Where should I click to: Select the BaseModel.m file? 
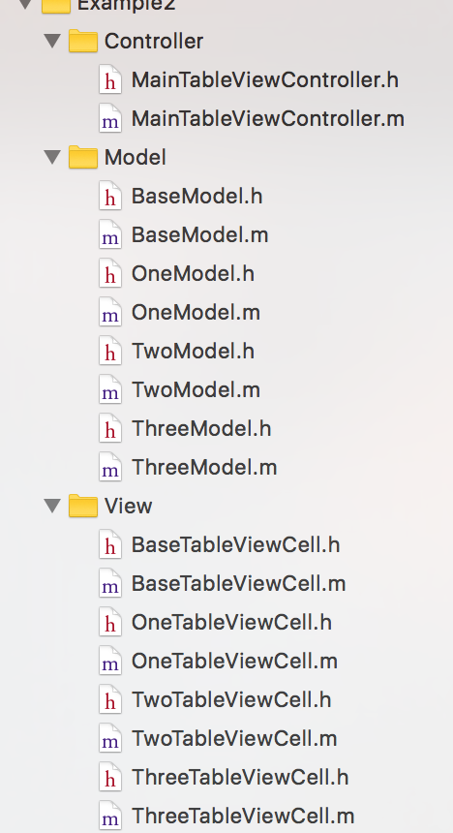[x=199, y=234]
